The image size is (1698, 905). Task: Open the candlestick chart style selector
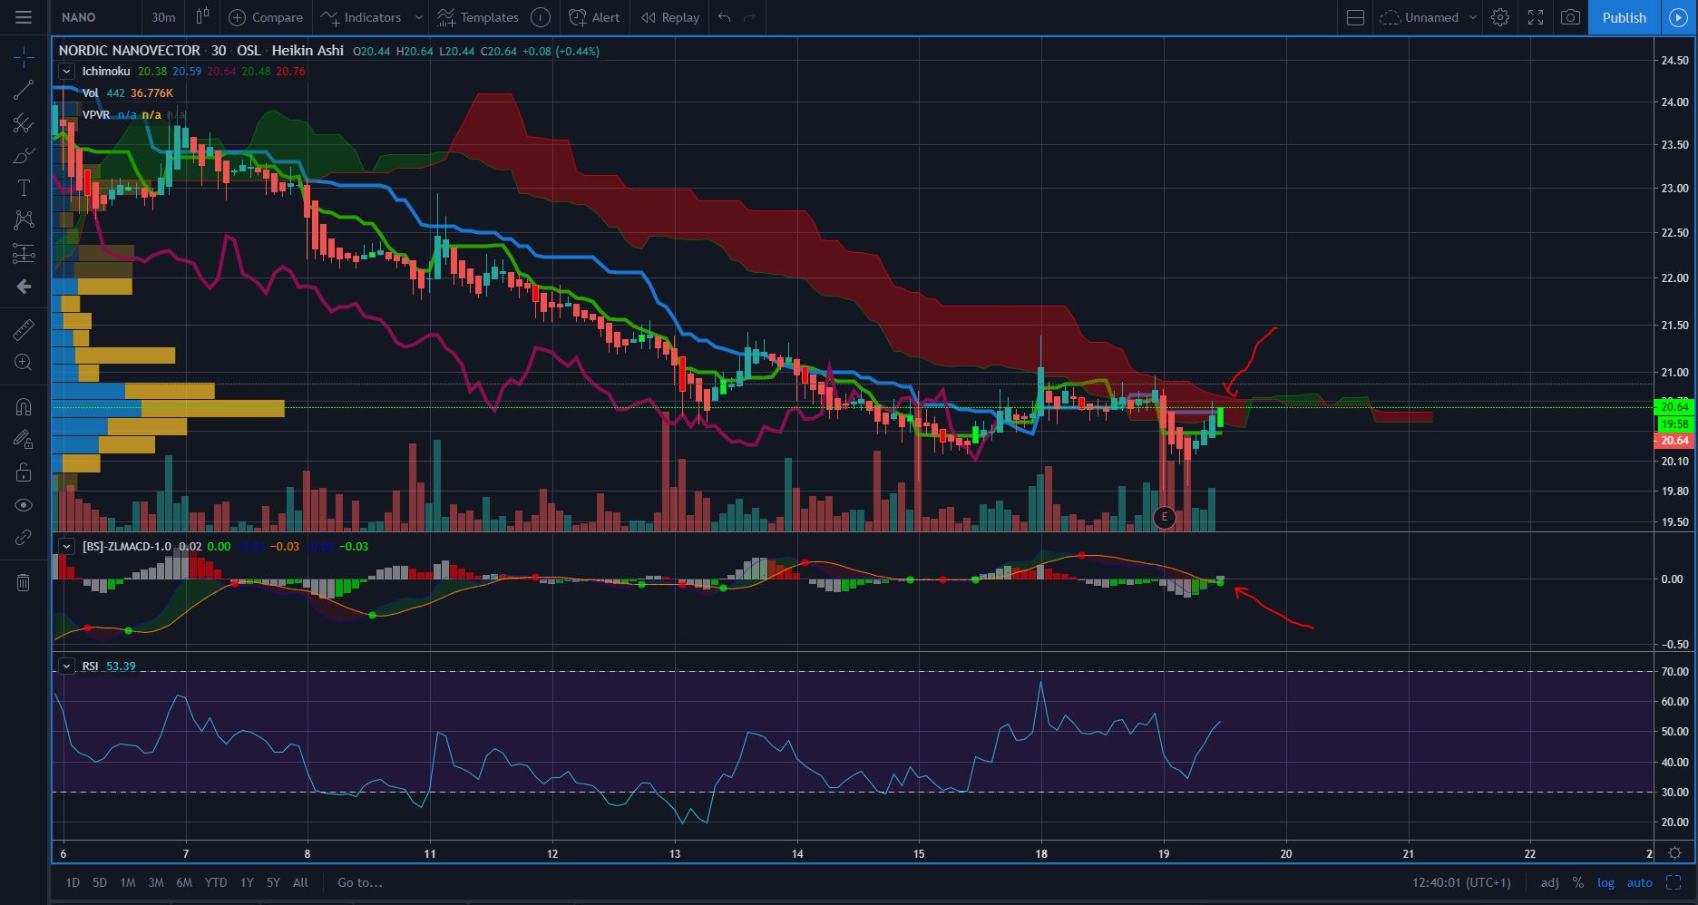click(x=202, y=17)
